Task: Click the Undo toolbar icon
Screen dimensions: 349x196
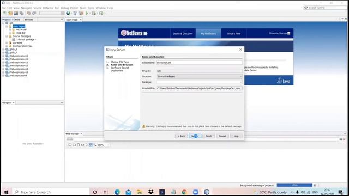Action: point(28,13)
